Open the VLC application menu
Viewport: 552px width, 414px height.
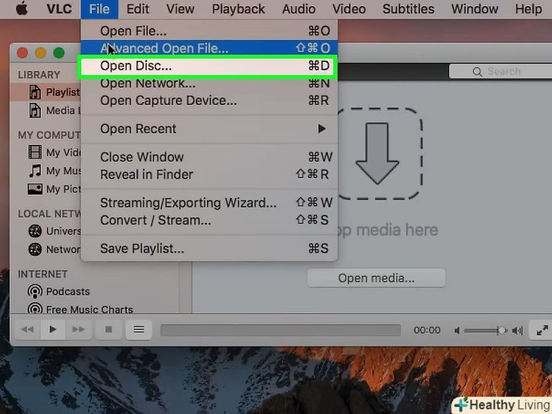tap(59, 9)
